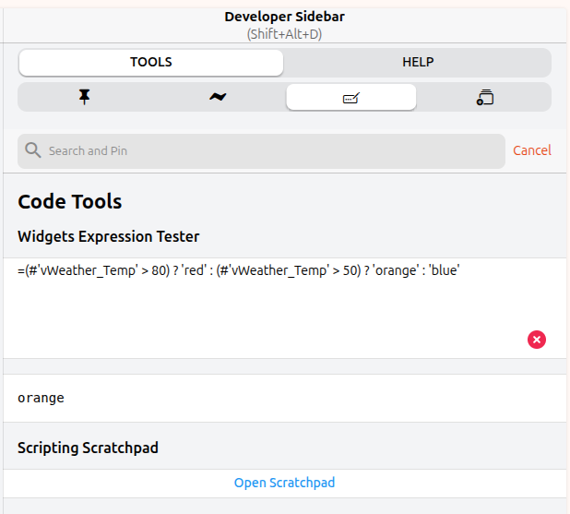Click the Scripting Scratchpad section label

click(x=88, y=448)
